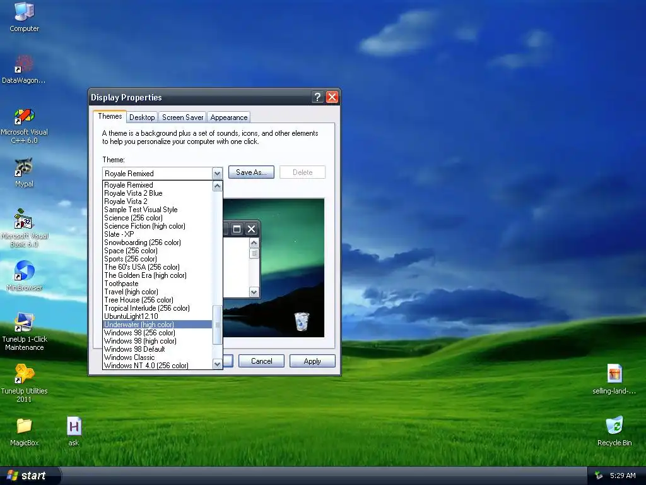Click the taskbar clock showing 5:29 AM
Screen dimensions: 646x485
pyautogui.click(x=623, y=476)
